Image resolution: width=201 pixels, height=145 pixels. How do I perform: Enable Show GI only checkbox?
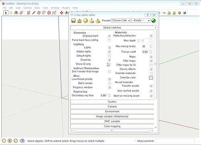[x=109, y=64]
